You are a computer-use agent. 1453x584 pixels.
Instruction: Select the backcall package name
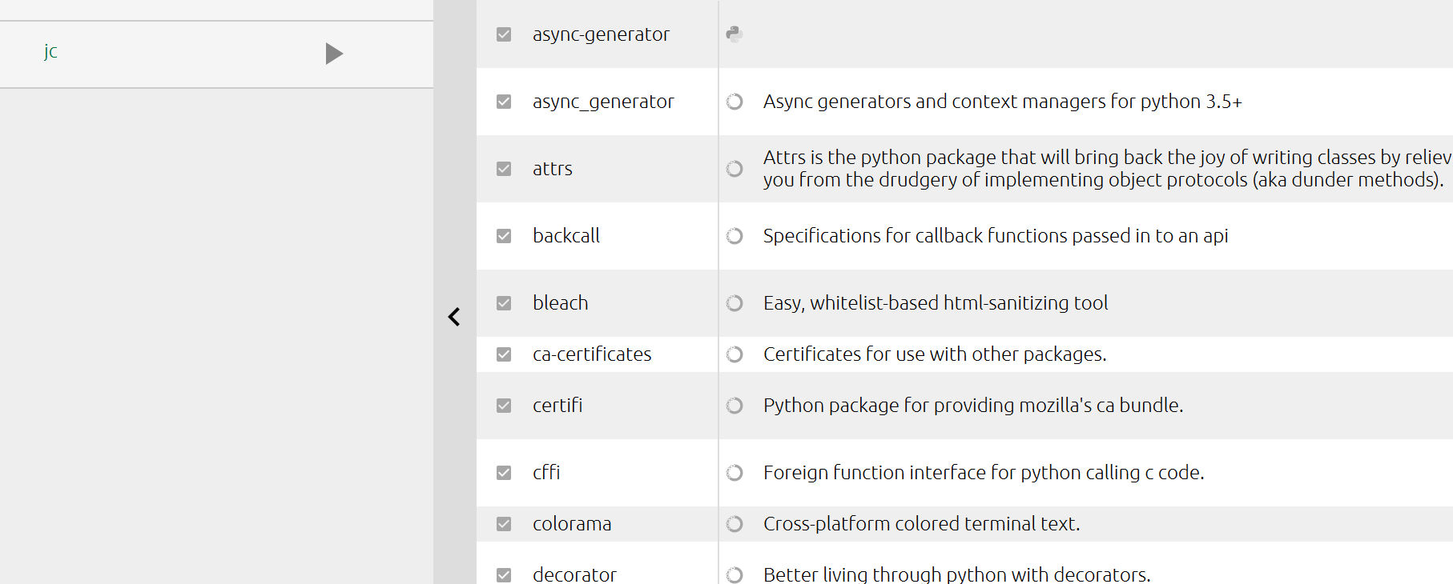pos(566,236)
